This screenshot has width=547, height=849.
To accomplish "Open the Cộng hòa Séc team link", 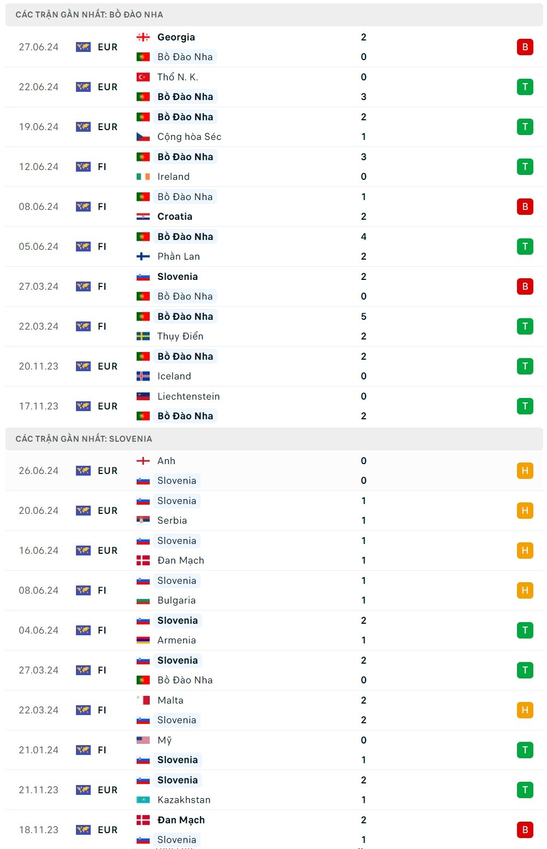I will click(189, 137).
